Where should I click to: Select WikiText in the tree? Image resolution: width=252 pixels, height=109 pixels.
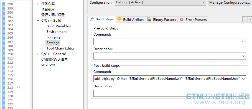(48, 65)
